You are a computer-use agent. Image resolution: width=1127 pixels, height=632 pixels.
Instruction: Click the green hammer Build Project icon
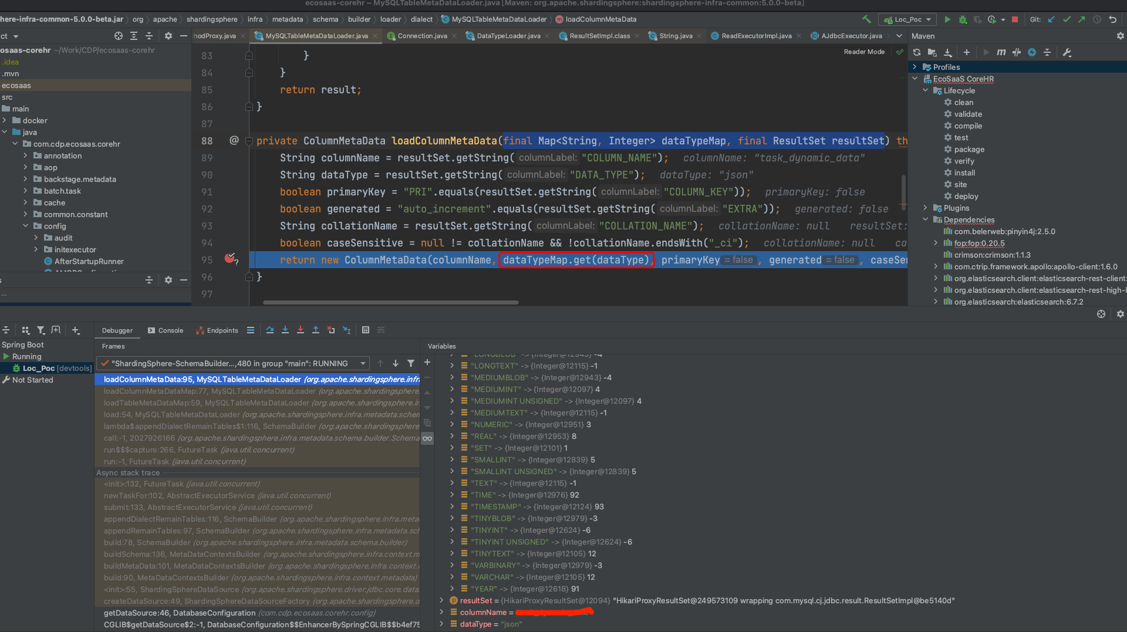[x=866, y=19]
